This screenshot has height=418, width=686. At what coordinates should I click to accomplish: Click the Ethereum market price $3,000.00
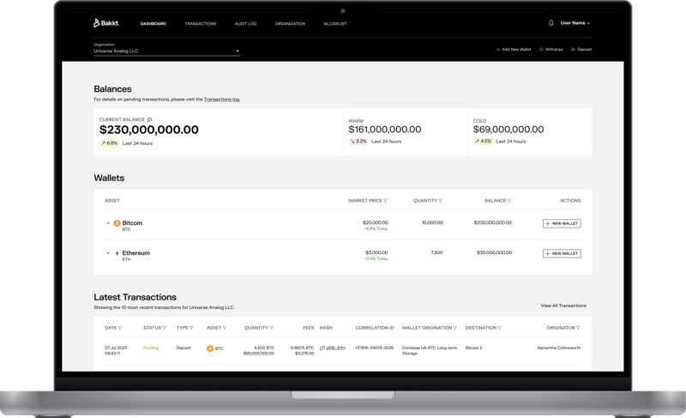tap(376, 252)
